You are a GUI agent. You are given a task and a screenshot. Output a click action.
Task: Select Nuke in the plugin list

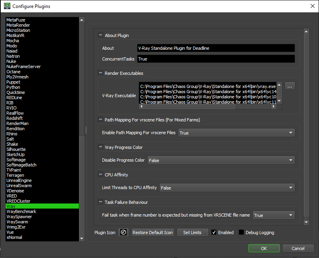click(42, 61)
